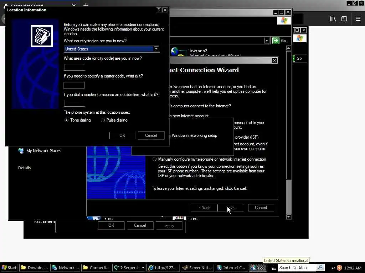The width and height of the screenshot is (365, 273).
Task: Click Cancel in the bottom properties dialog
Action: (140, 225)
